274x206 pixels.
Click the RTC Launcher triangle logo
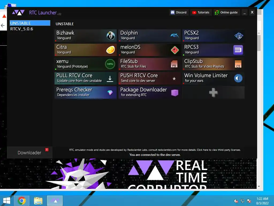point(18,12)
